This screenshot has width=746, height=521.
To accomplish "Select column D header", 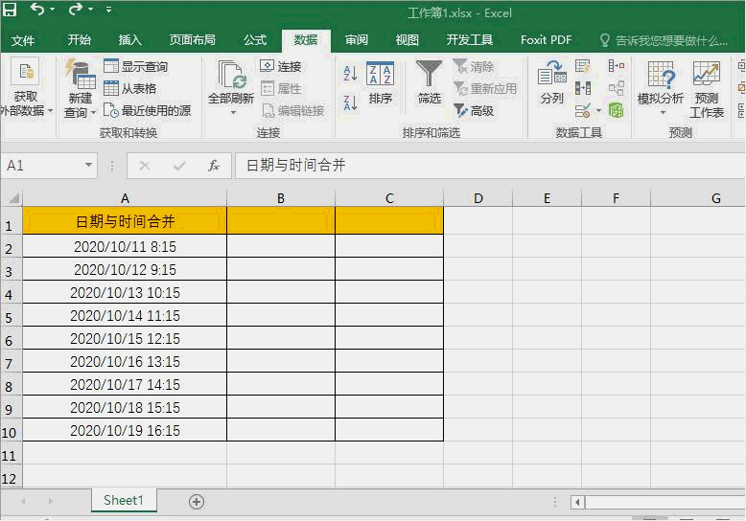I will point(478,198).
